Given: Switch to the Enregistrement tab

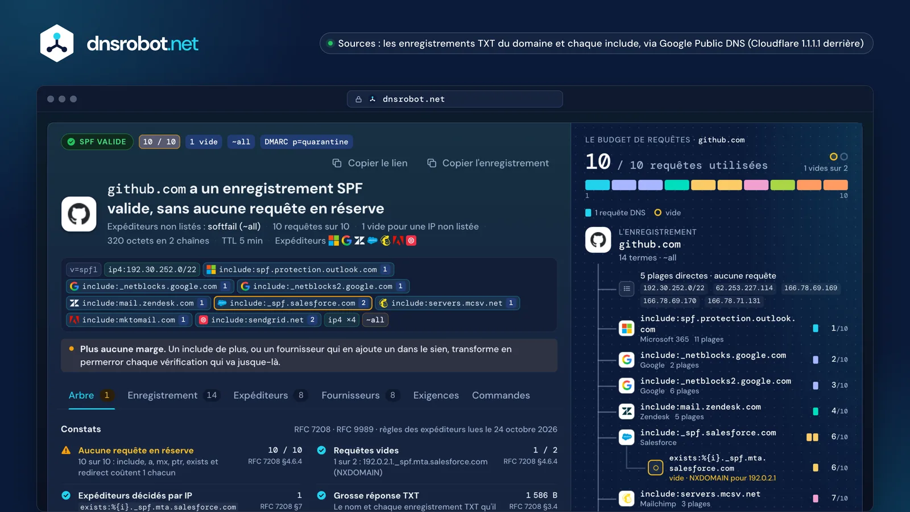Looking at the screenshot, I should coord(173,395).
